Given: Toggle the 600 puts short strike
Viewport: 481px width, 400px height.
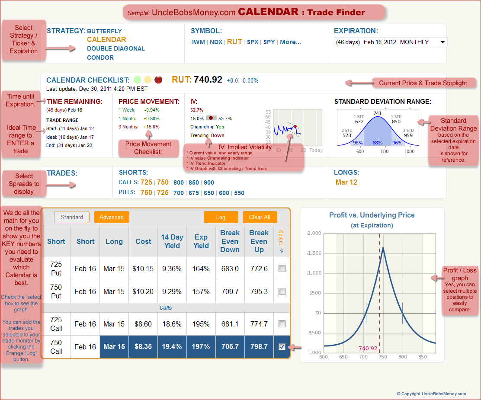Looking at the screenshot, I should 224,193.
